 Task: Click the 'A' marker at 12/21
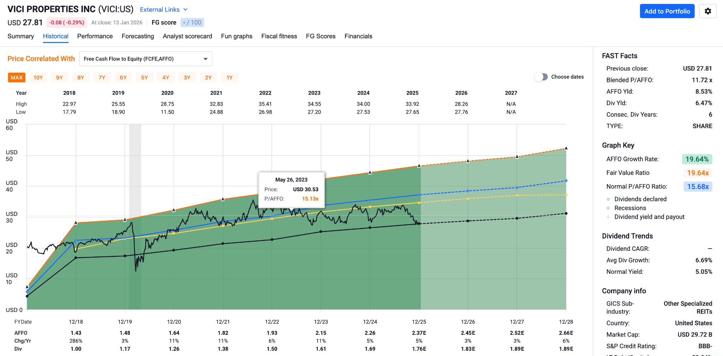[x=223, y=199]
